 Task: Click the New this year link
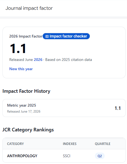pos(21,69)
